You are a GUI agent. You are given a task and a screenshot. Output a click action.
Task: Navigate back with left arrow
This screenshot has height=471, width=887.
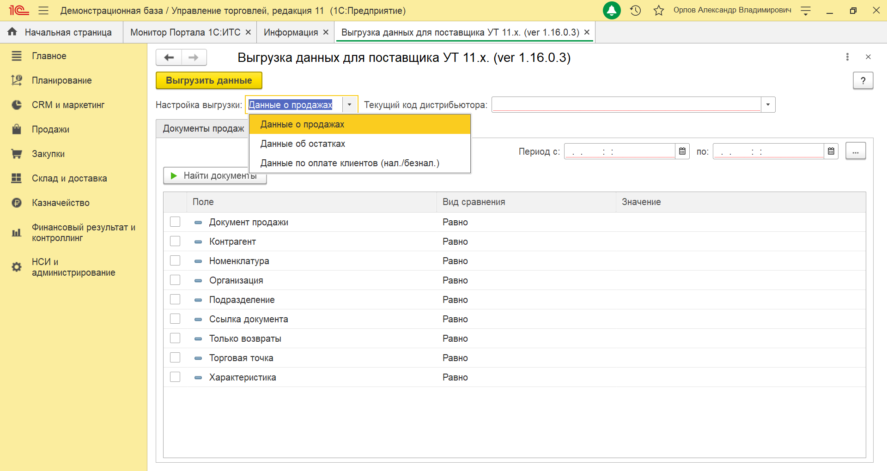pos(169,57)
